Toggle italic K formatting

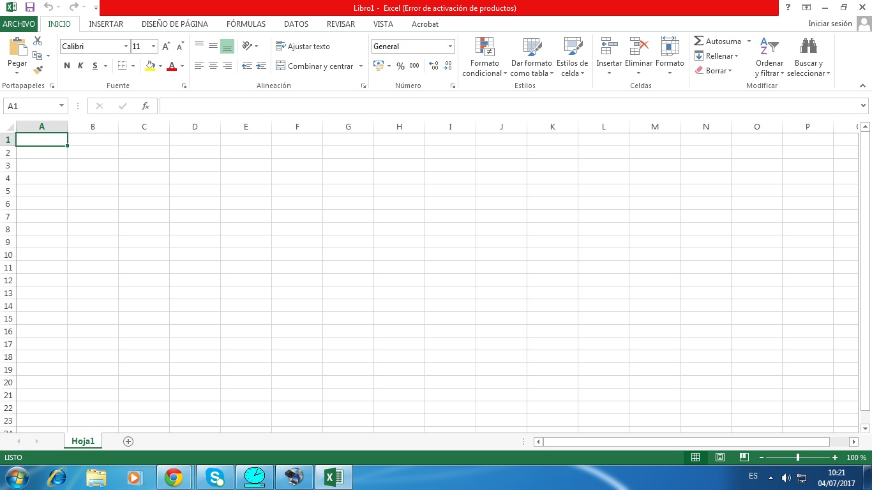(x=80, y=66)
